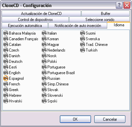Click the Korean language icon
Viewport: 132px width, 127px height.
(44, 39)
